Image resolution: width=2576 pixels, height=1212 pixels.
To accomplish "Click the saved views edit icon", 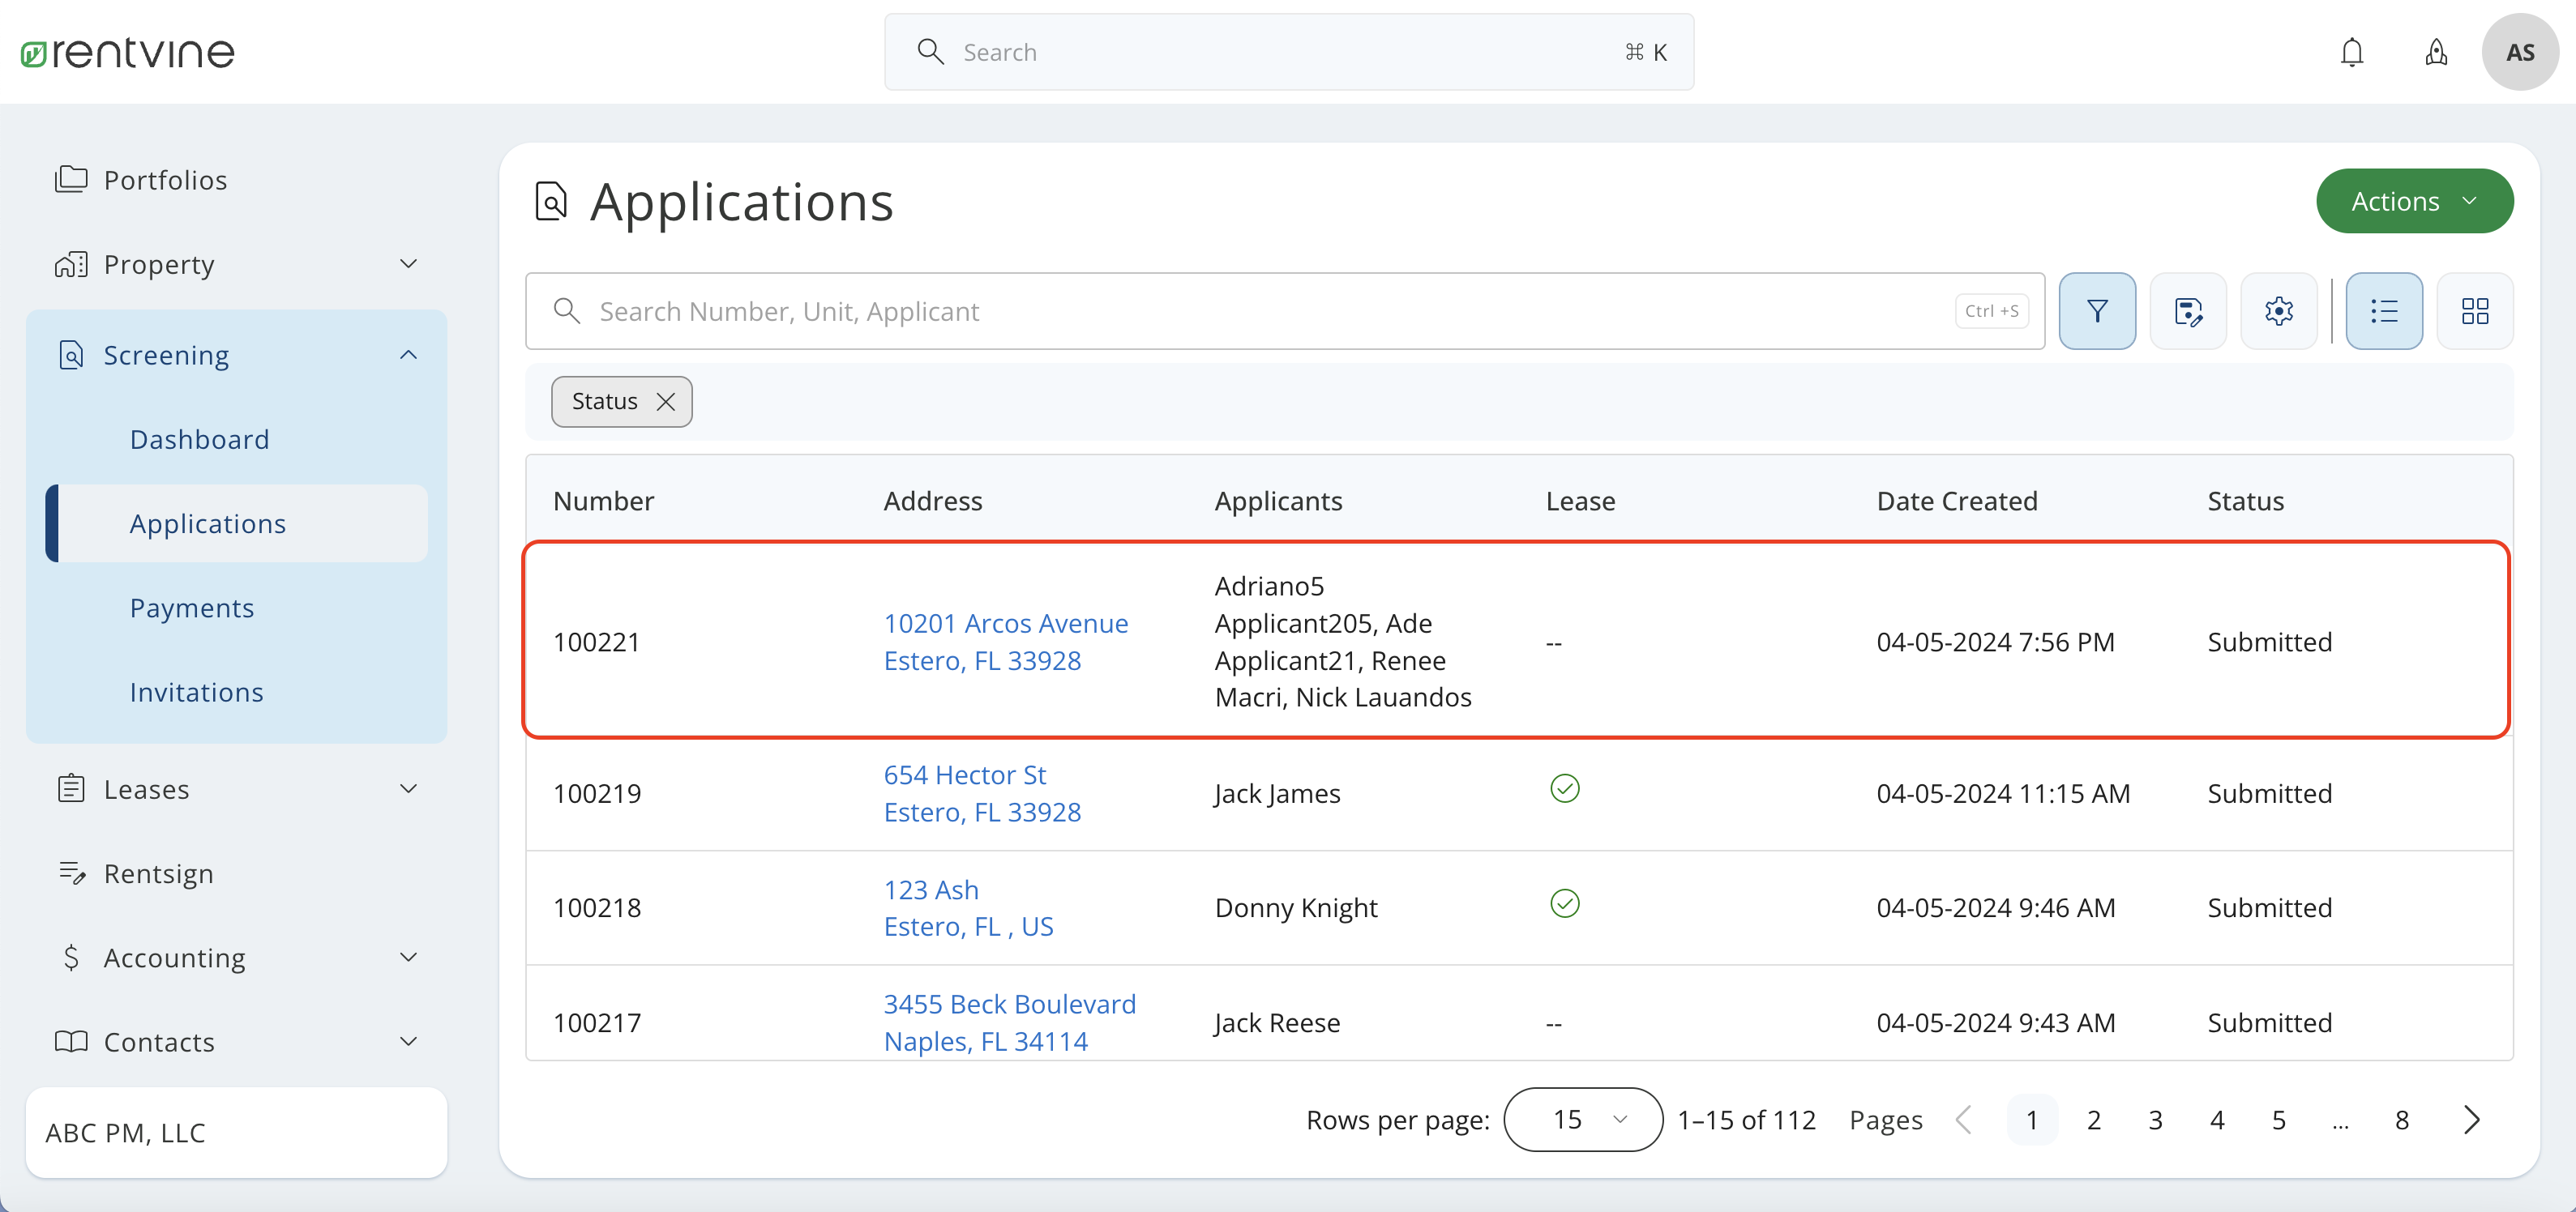I will pos(2189,311).
